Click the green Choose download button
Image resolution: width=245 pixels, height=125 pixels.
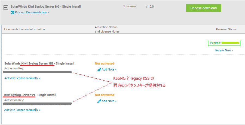pos(203,8)
